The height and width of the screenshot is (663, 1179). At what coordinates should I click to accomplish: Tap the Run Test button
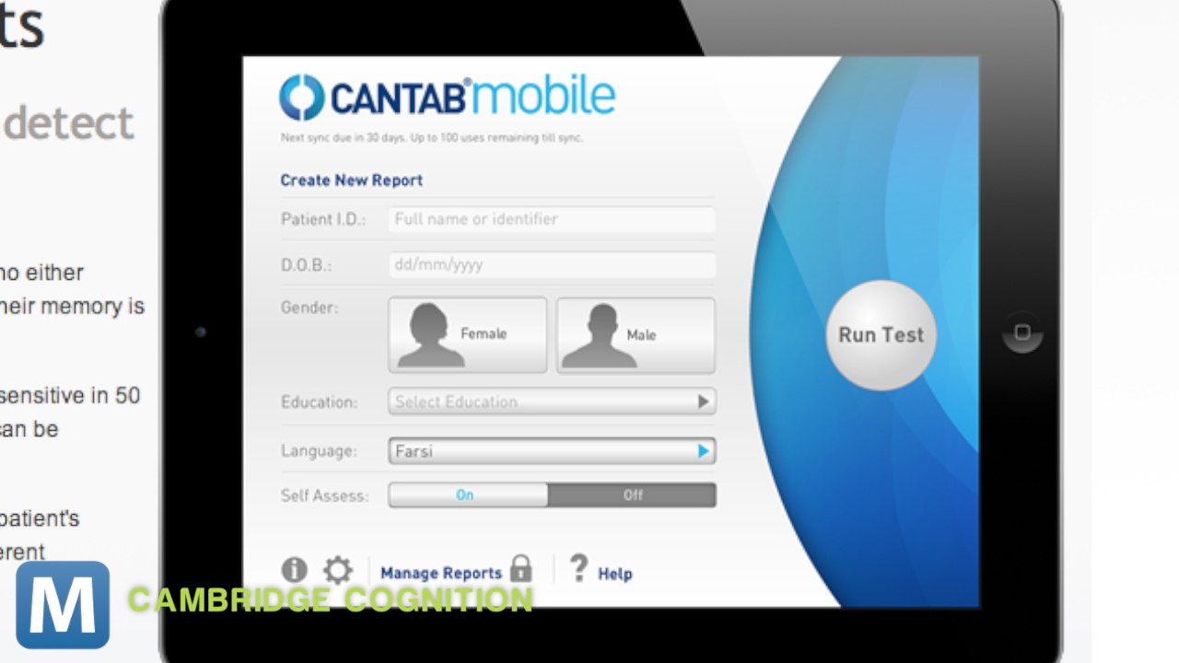(x=881, y=335)
